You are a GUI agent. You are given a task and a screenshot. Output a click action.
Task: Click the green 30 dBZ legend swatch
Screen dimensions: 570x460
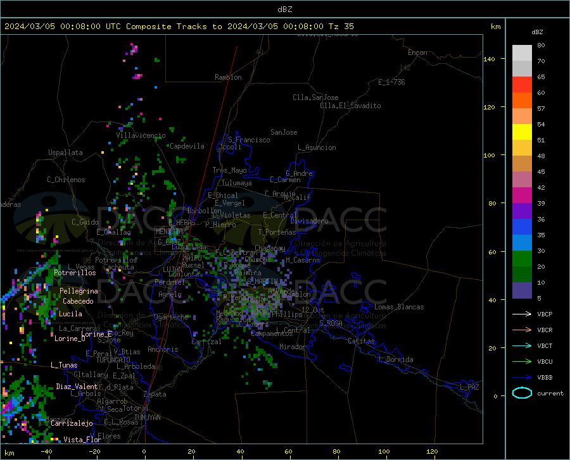click(x=522, y=258)
